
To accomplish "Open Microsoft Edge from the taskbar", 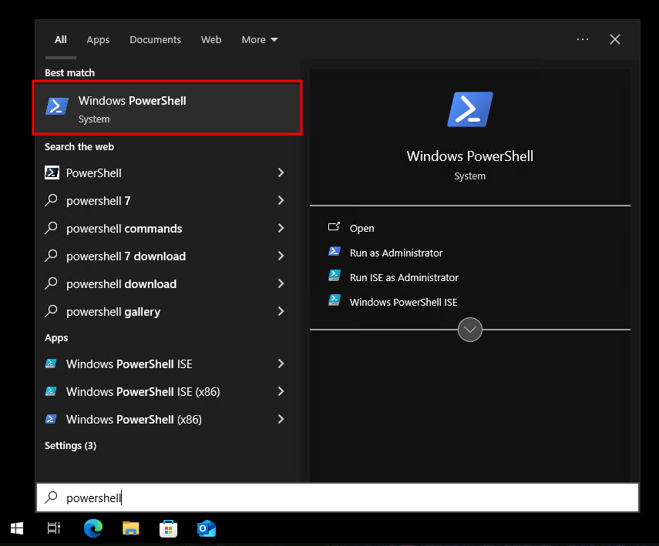I will [x=93, y=528].
